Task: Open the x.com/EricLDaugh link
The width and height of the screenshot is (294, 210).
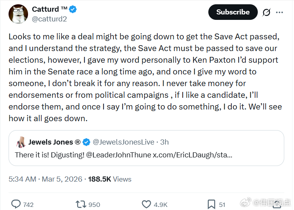Action: (x=193, y=155)
